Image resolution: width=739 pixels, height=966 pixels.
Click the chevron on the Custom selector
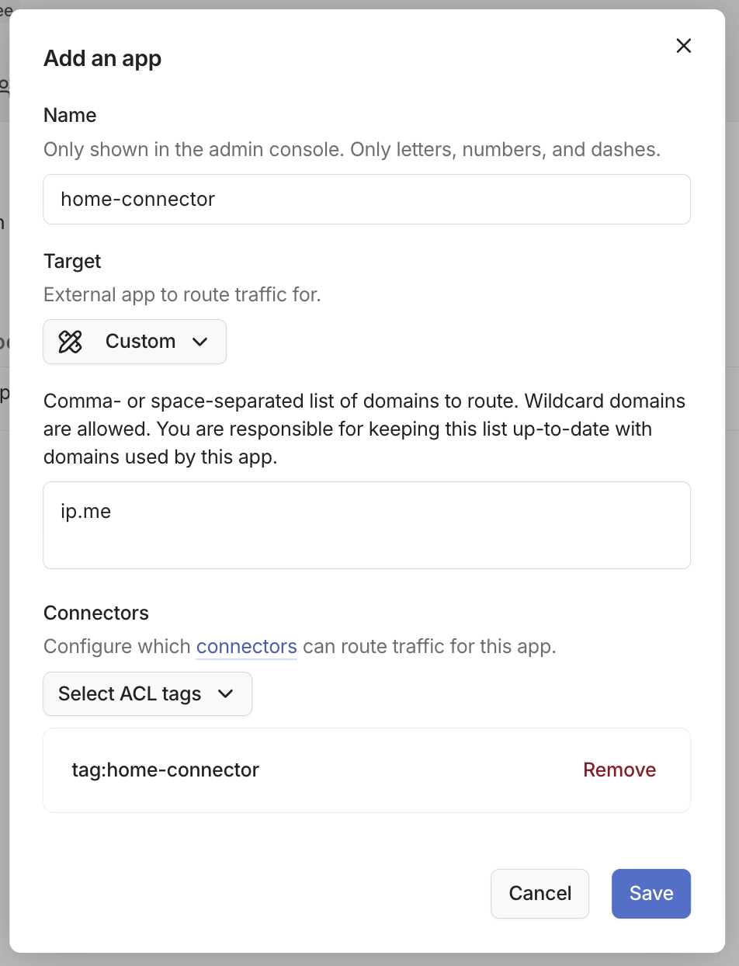(x=200, y=342)
